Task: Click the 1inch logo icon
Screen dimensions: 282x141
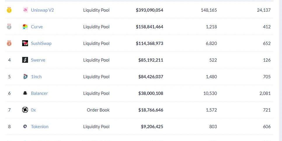Action: pyautogui.click(x=25, y=77)
